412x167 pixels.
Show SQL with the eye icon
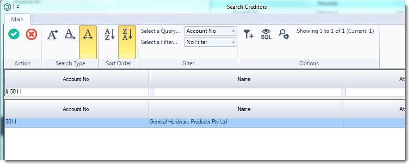click(266, 34)
